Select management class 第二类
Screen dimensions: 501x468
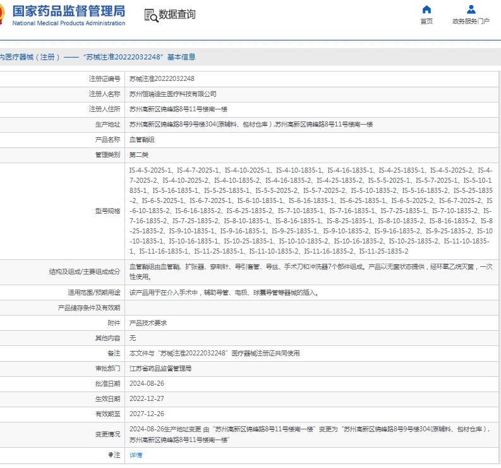(x=138, y=155)
